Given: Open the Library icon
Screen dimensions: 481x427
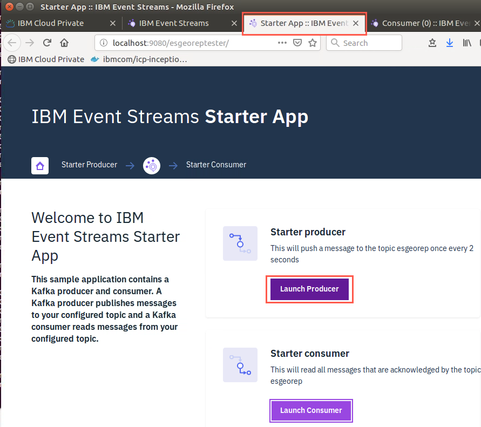Looking at the screenshot, I should [x=467, y=43].
